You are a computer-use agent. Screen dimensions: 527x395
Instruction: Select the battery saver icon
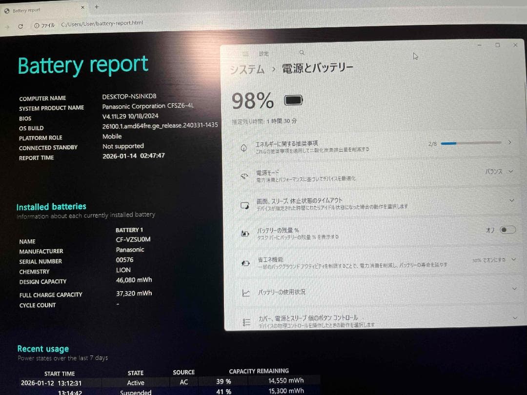tap(244, 262)
